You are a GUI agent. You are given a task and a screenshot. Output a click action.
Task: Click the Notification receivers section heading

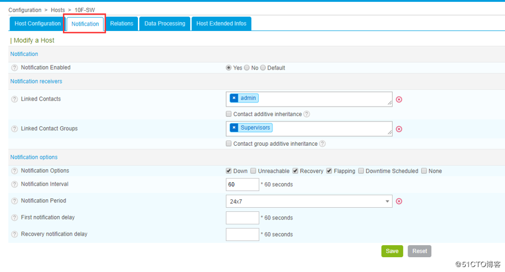[x=36, y=81]
